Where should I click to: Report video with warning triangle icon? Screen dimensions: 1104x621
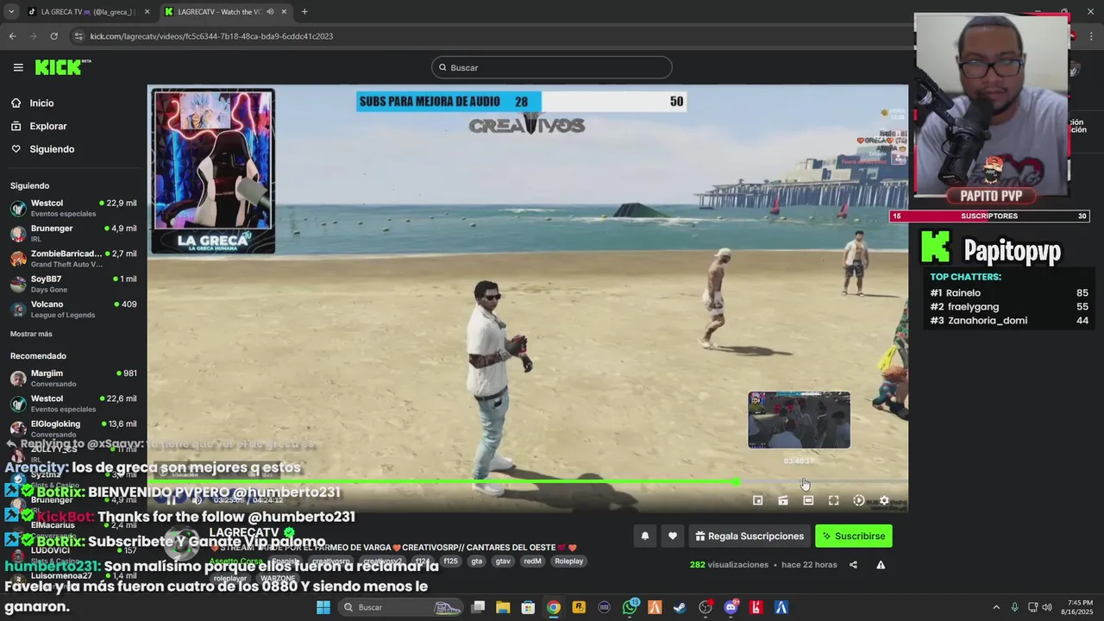(x=881, y=565)
